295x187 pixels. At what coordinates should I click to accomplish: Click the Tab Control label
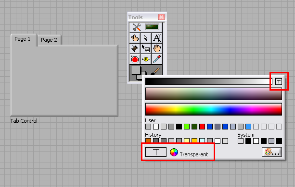(24, 121)
